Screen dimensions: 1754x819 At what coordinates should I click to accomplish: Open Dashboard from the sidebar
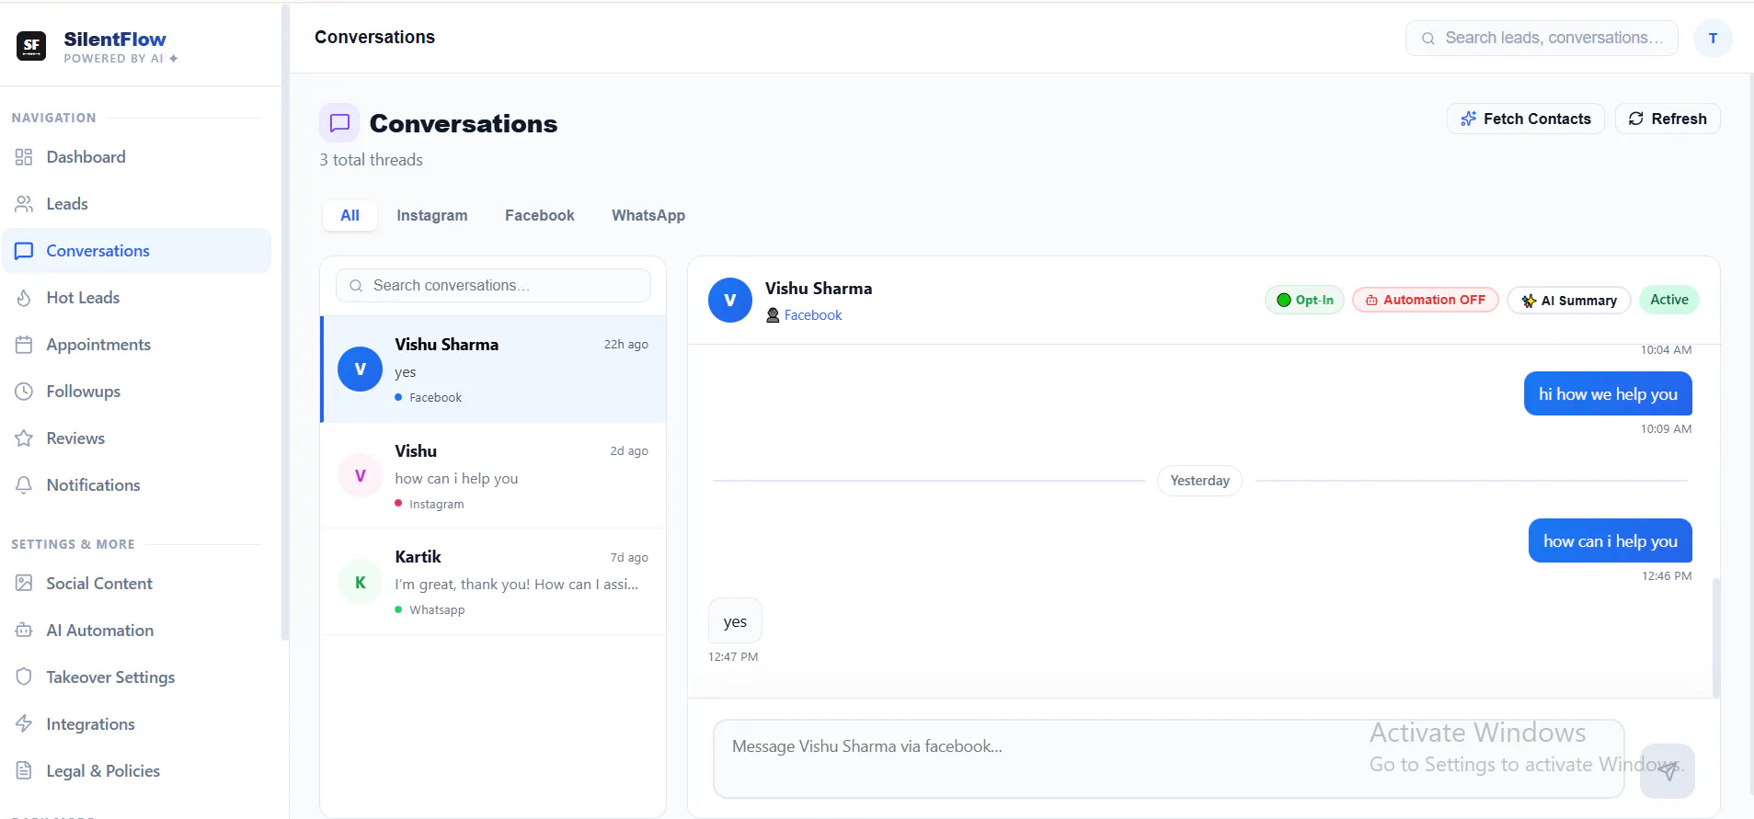(136, 157)
